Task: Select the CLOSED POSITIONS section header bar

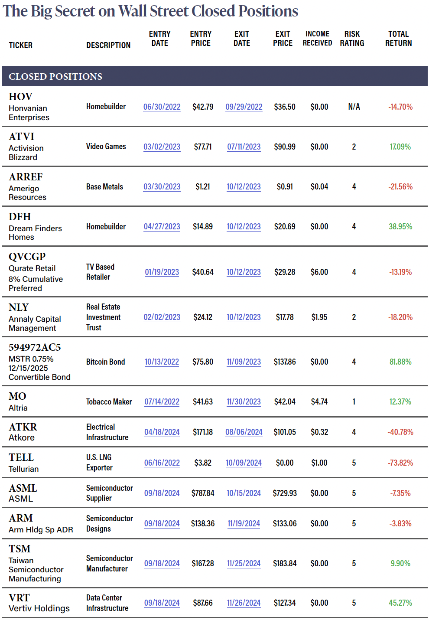Action: coord(214,76)
